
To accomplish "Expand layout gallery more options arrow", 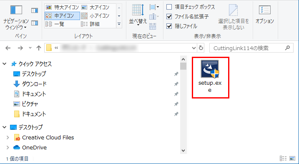I will (x=119, y=24).
